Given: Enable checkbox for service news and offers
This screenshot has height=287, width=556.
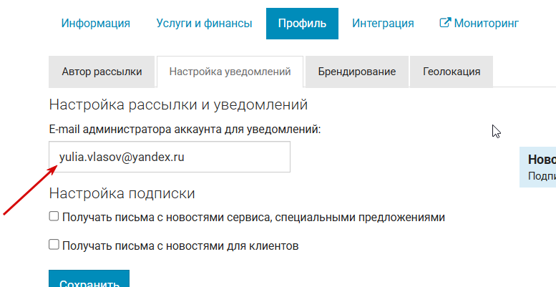Looking at the screenshot, I should point(54,216).
